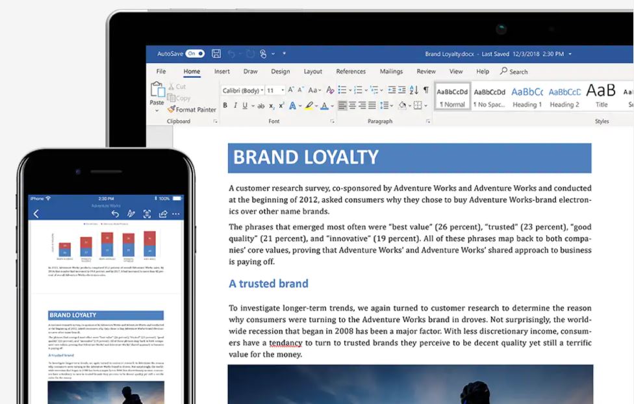
Task: Open the Change Case Aa dropdown
Action: point(314,90)
